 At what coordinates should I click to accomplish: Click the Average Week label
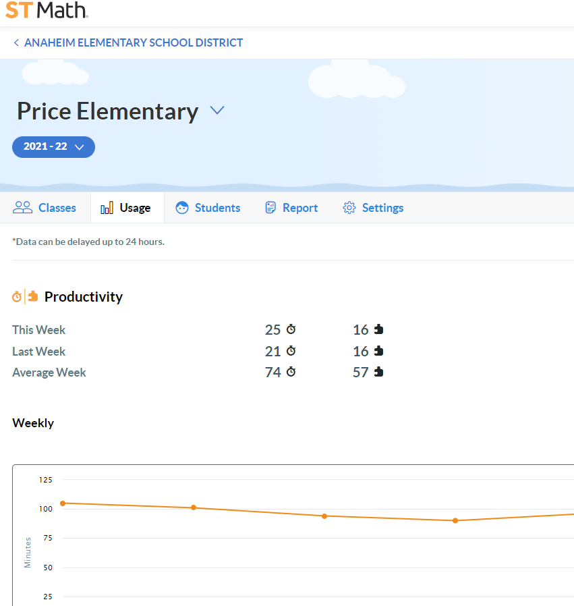coord(49,373)
